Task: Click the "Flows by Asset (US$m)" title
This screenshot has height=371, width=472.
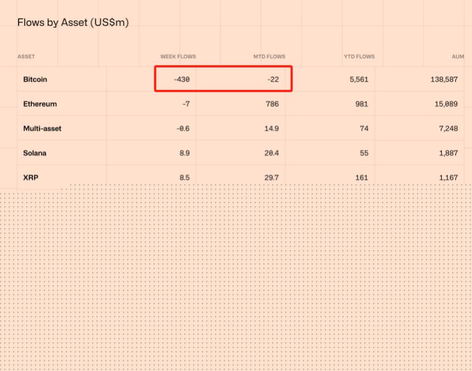Action: point(73,23)
